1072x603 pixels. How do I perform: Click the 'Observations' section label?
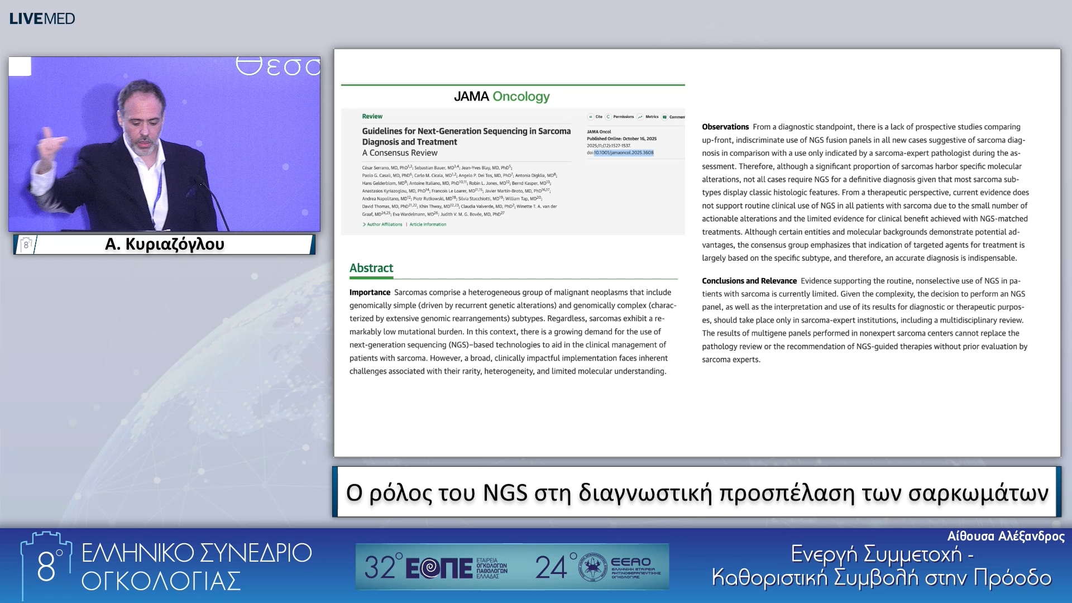[725, 127]
